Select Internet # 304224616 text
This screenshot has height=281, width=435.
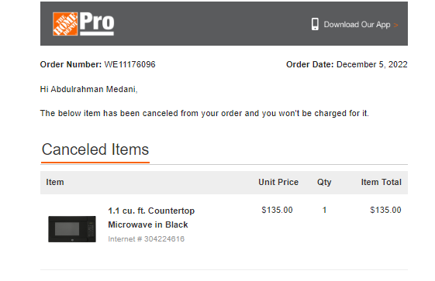147,239
